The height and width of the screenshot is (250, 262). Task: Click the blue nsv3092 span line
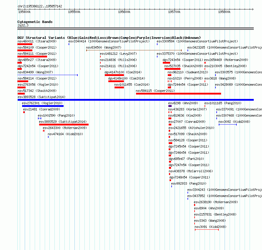point(228,125)
